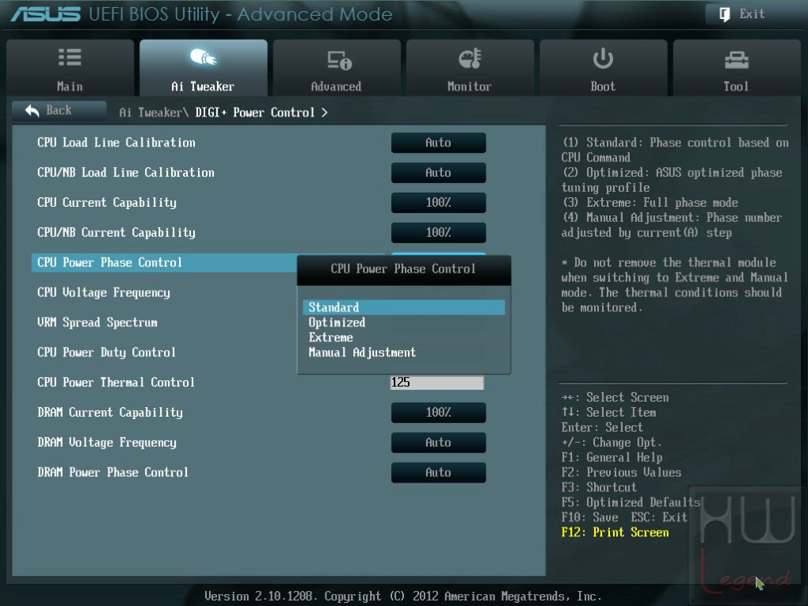The height and width of the screenshot is (606, 808).
Task: Click the Back arrow icon
Action: point(32,110)
